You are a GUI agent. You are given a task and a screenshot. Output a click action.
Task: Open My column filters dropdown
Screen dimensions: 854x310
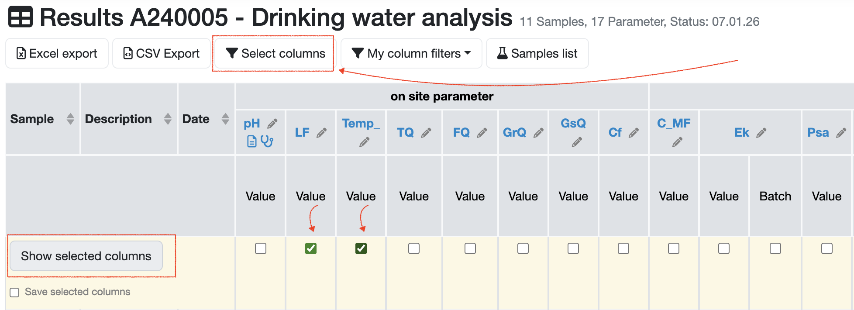pos(411,53)
